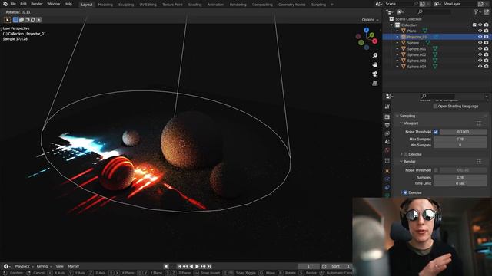The width and height of the screenshot is (492, 276).
Task: Click the Render sampling presets list icon
Action: [478, 162]
